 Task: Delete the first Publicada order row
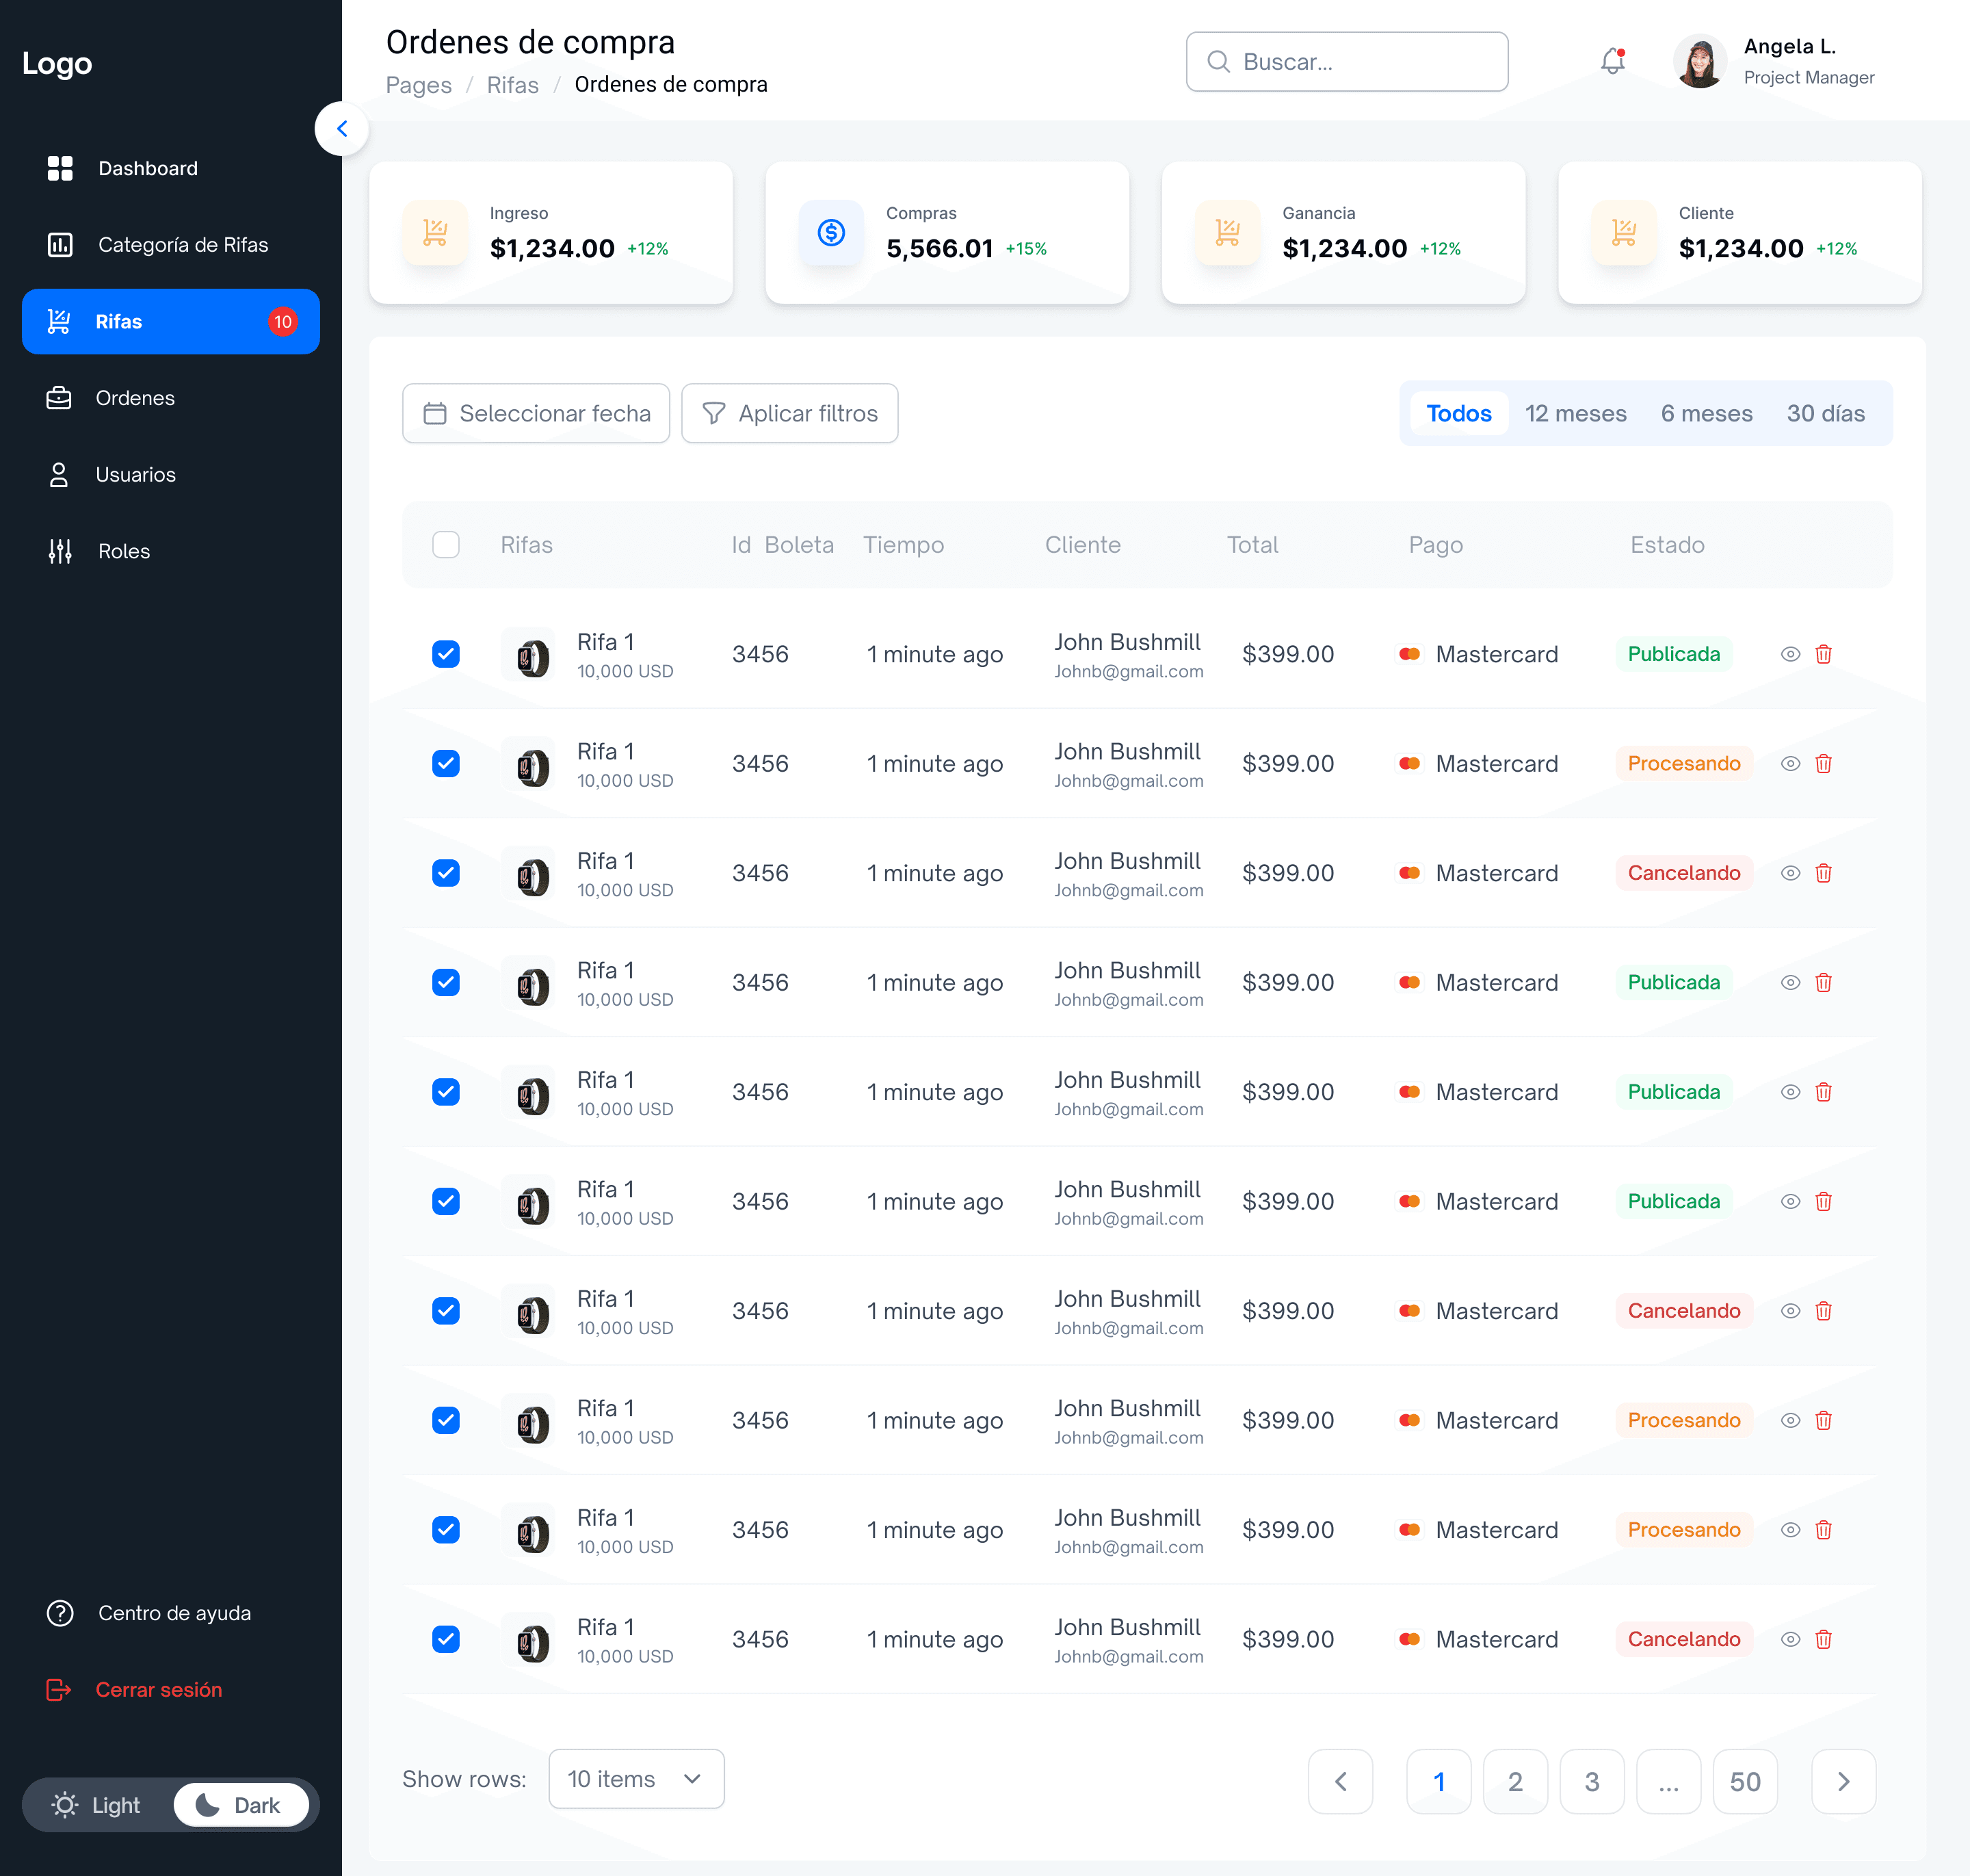coord(1823,654)
